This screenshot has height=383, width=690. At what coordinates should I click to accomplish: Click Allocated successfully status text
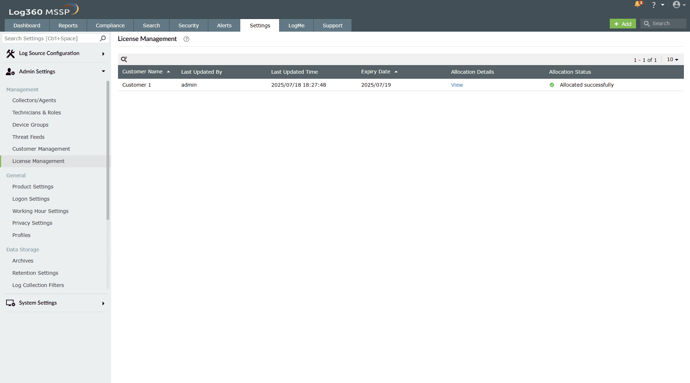(x=587, y=85)
